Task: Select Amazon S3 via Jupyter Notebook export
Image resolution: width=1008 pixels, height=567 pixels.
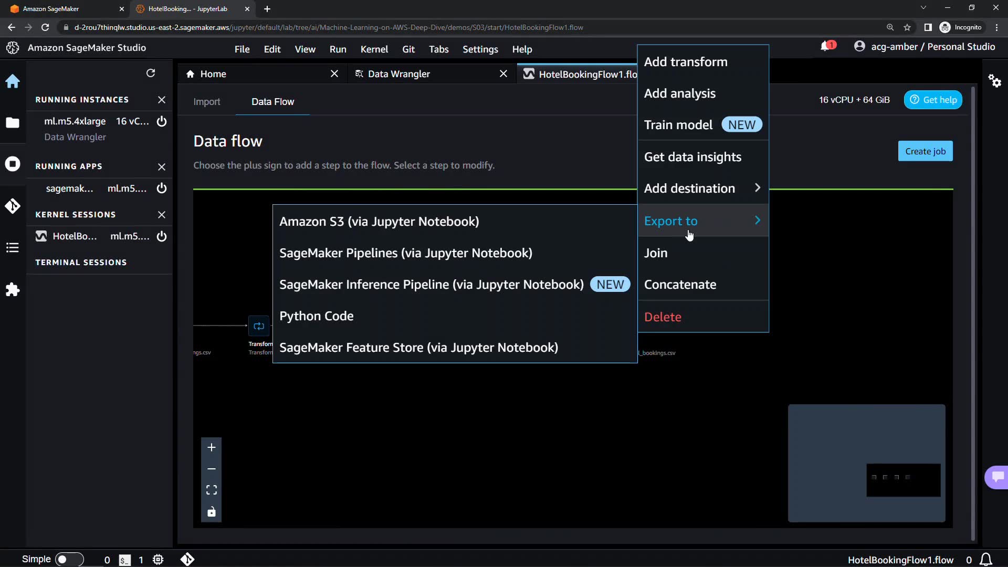Action: 379,222
